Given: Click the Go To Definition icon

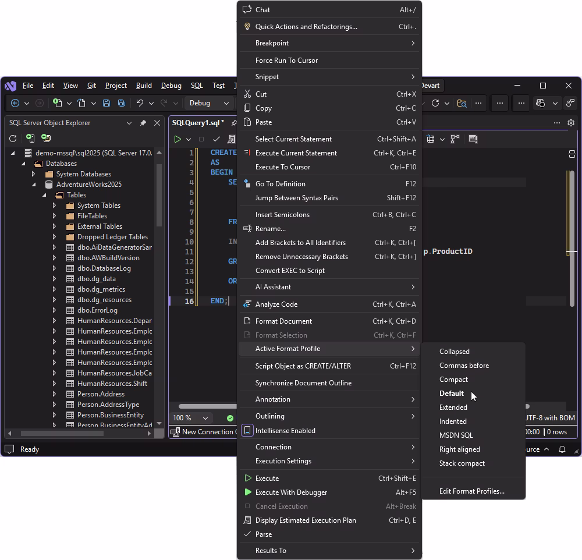Looking at the screenshot, I should point(247,183).
